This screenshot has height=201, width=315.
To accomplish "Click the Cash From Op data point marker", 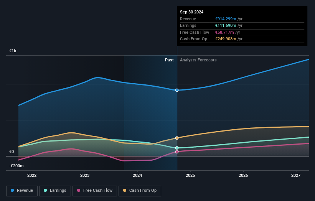I will point(177,138).
